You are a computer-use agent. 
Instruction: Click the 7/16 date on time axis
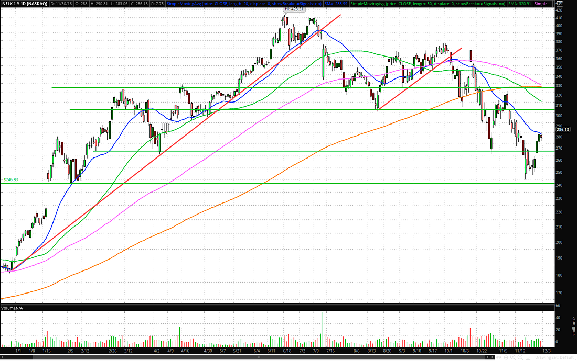point(330,351)
